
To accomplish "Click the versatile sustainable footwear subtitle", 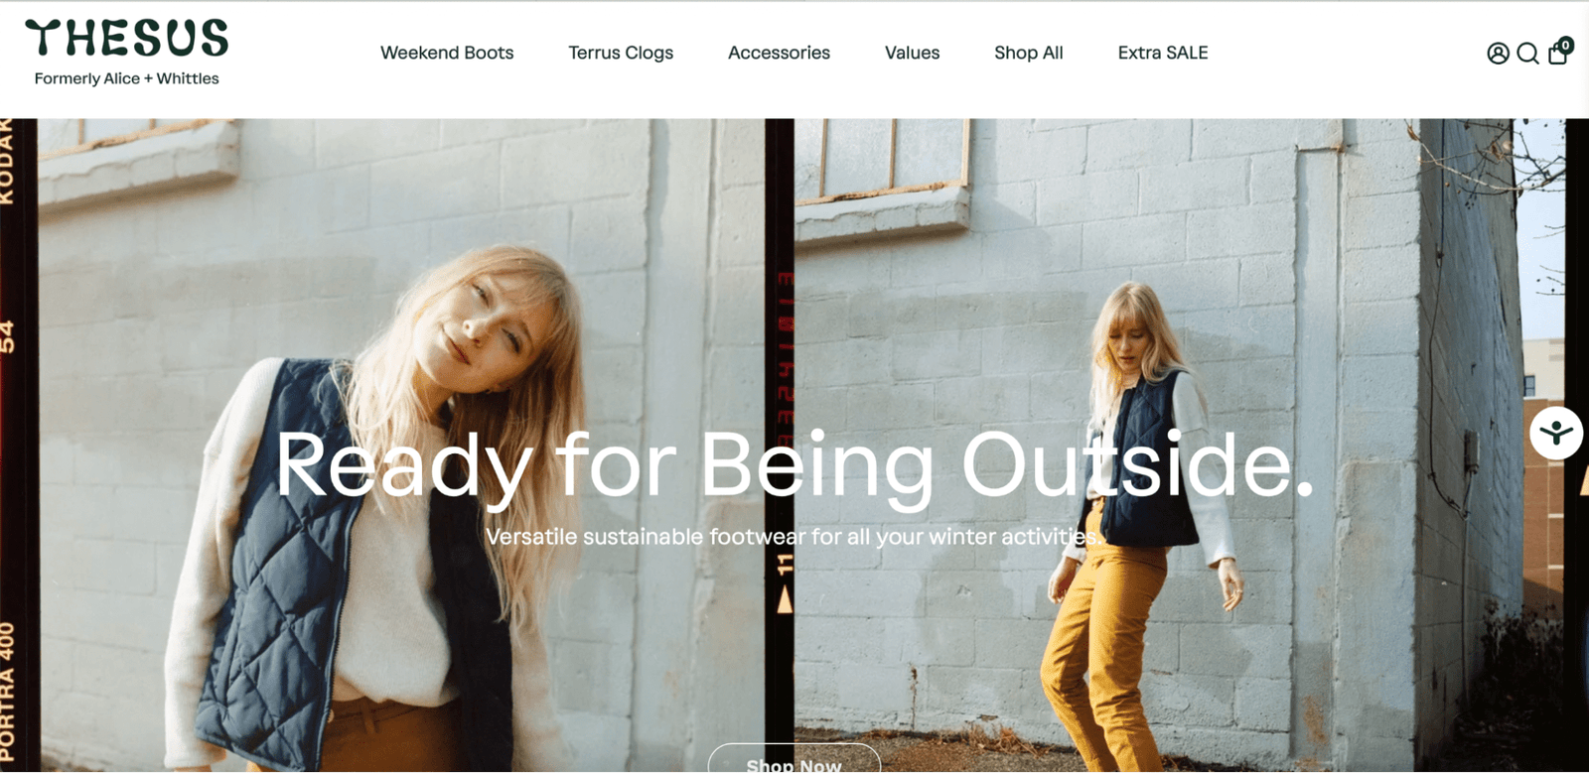I will (x=793, y=537).
